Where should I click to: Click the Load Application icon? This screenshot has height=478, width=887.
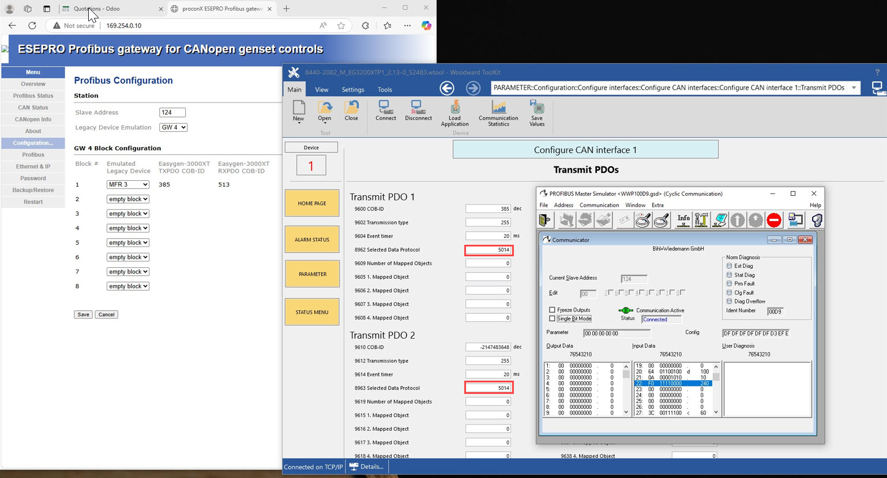click(x=454, y=112)
